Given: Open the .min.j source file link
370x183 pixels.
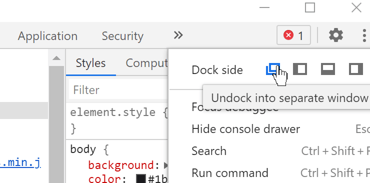Looking at the screenshot, I should click(20, 162).
